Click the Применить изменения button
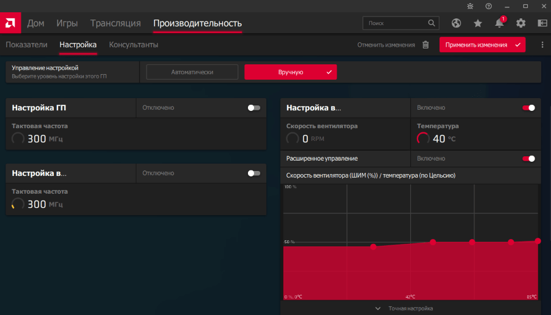This screenshot has width=551, height=315. click(x=482, y=45)
